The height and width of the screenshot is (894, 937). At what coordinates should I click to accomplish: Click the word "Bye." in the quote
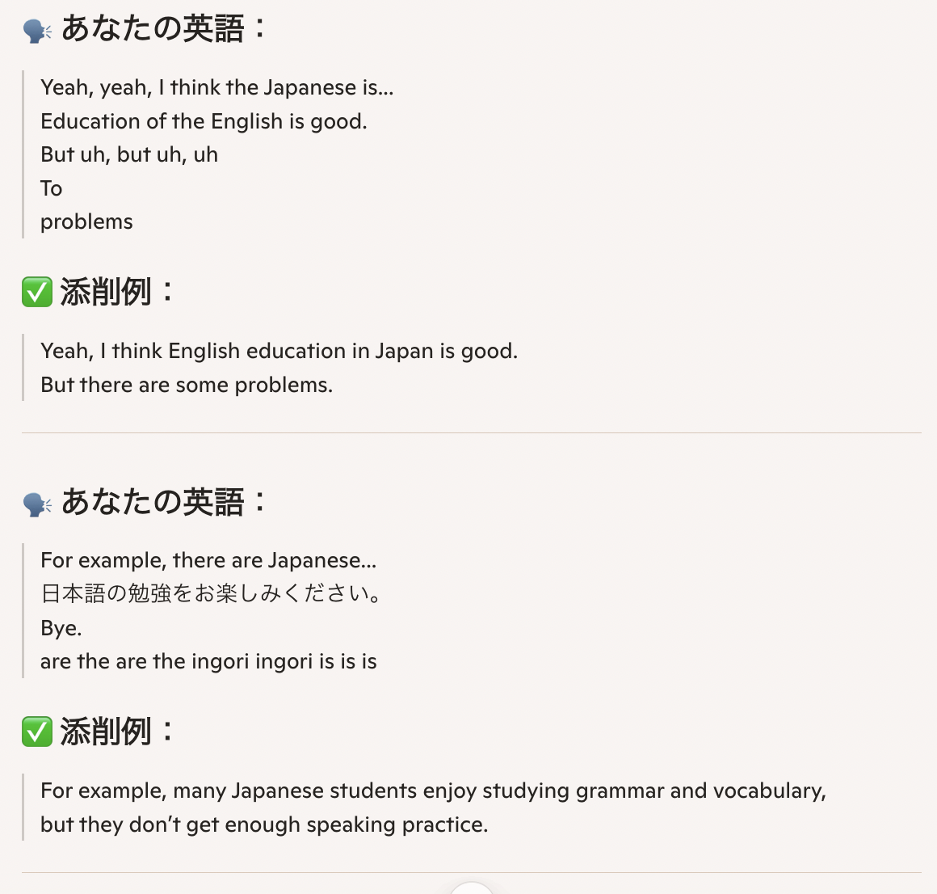(61, 629)
